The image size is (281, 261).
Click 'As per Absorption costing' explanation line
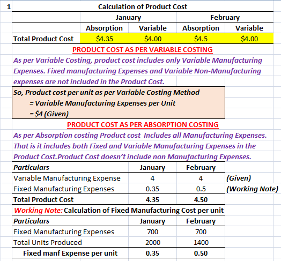(x=140, y=135)
